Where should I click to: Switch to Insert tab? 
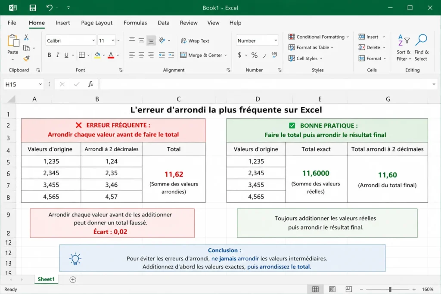[x=63, y=23]
